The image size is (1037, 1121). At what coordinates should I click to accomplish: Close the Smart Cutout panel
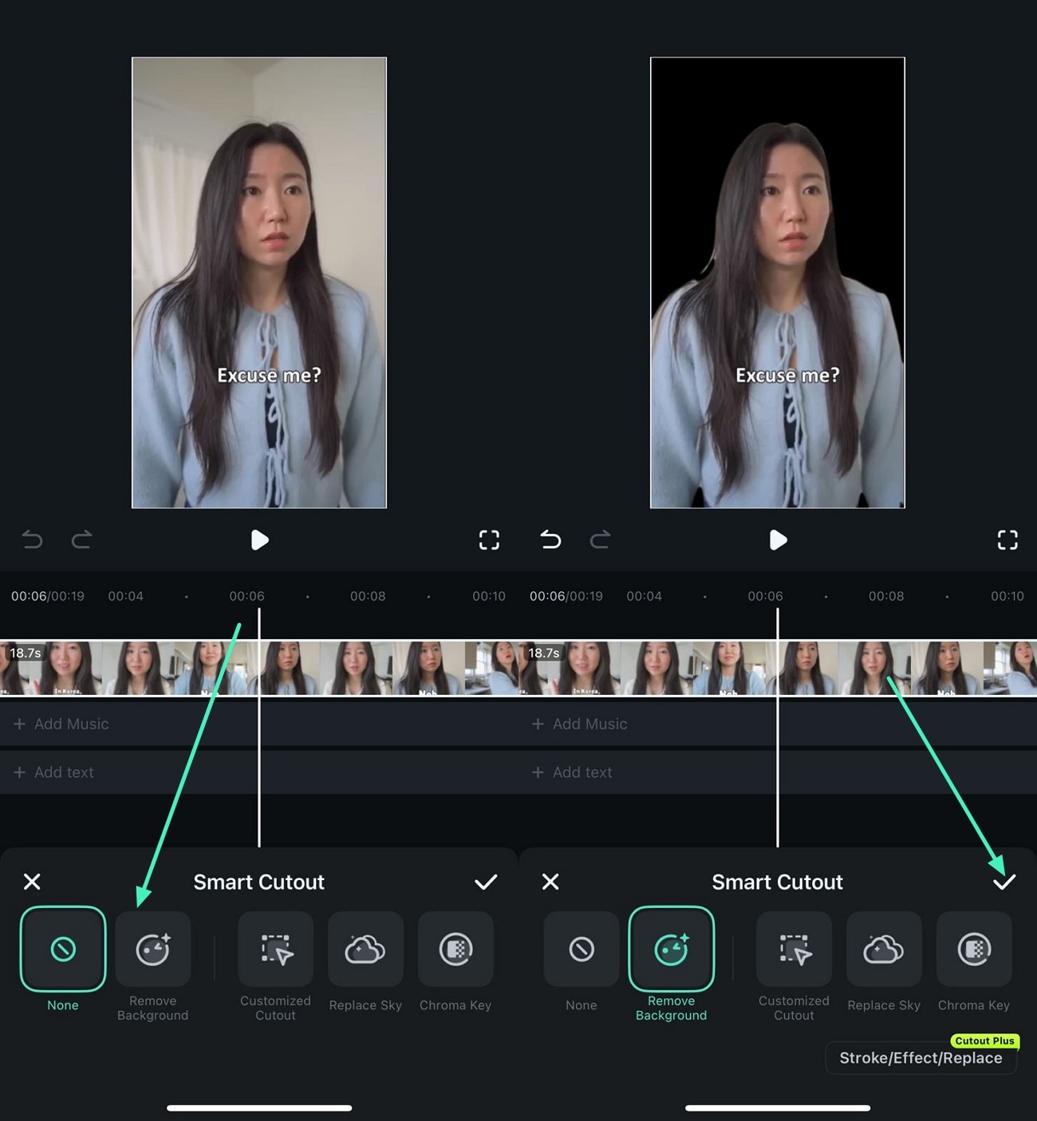point(33,882)
